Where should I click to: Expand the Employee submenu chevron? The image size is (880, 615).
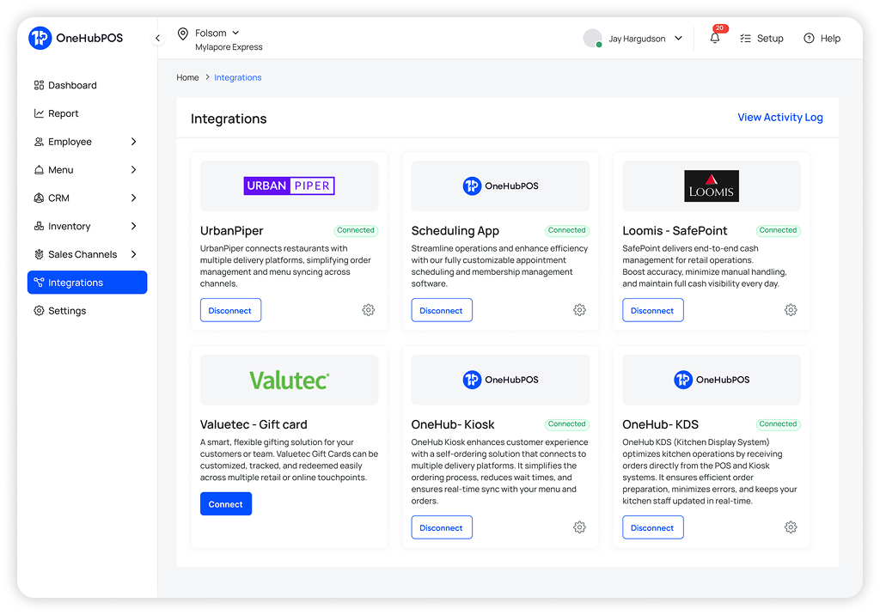(133, 142)
